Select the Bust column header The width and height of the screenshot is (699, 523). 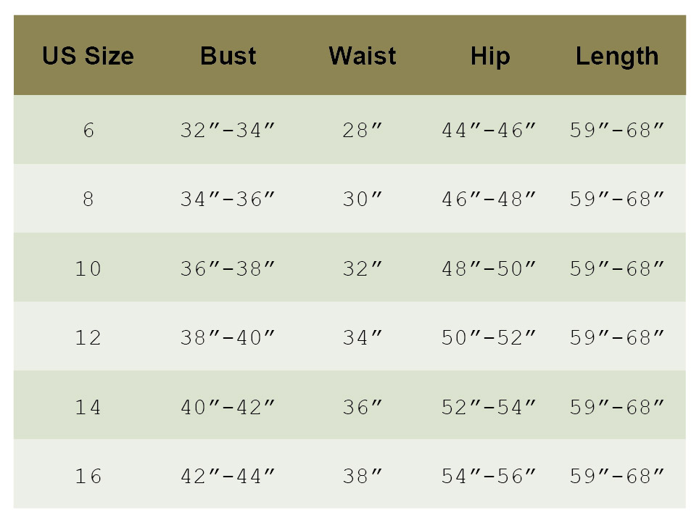click(x=228, y=56)
